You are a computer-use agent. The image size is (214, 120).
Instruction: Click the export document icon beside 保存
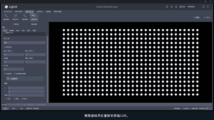point(176,7)
